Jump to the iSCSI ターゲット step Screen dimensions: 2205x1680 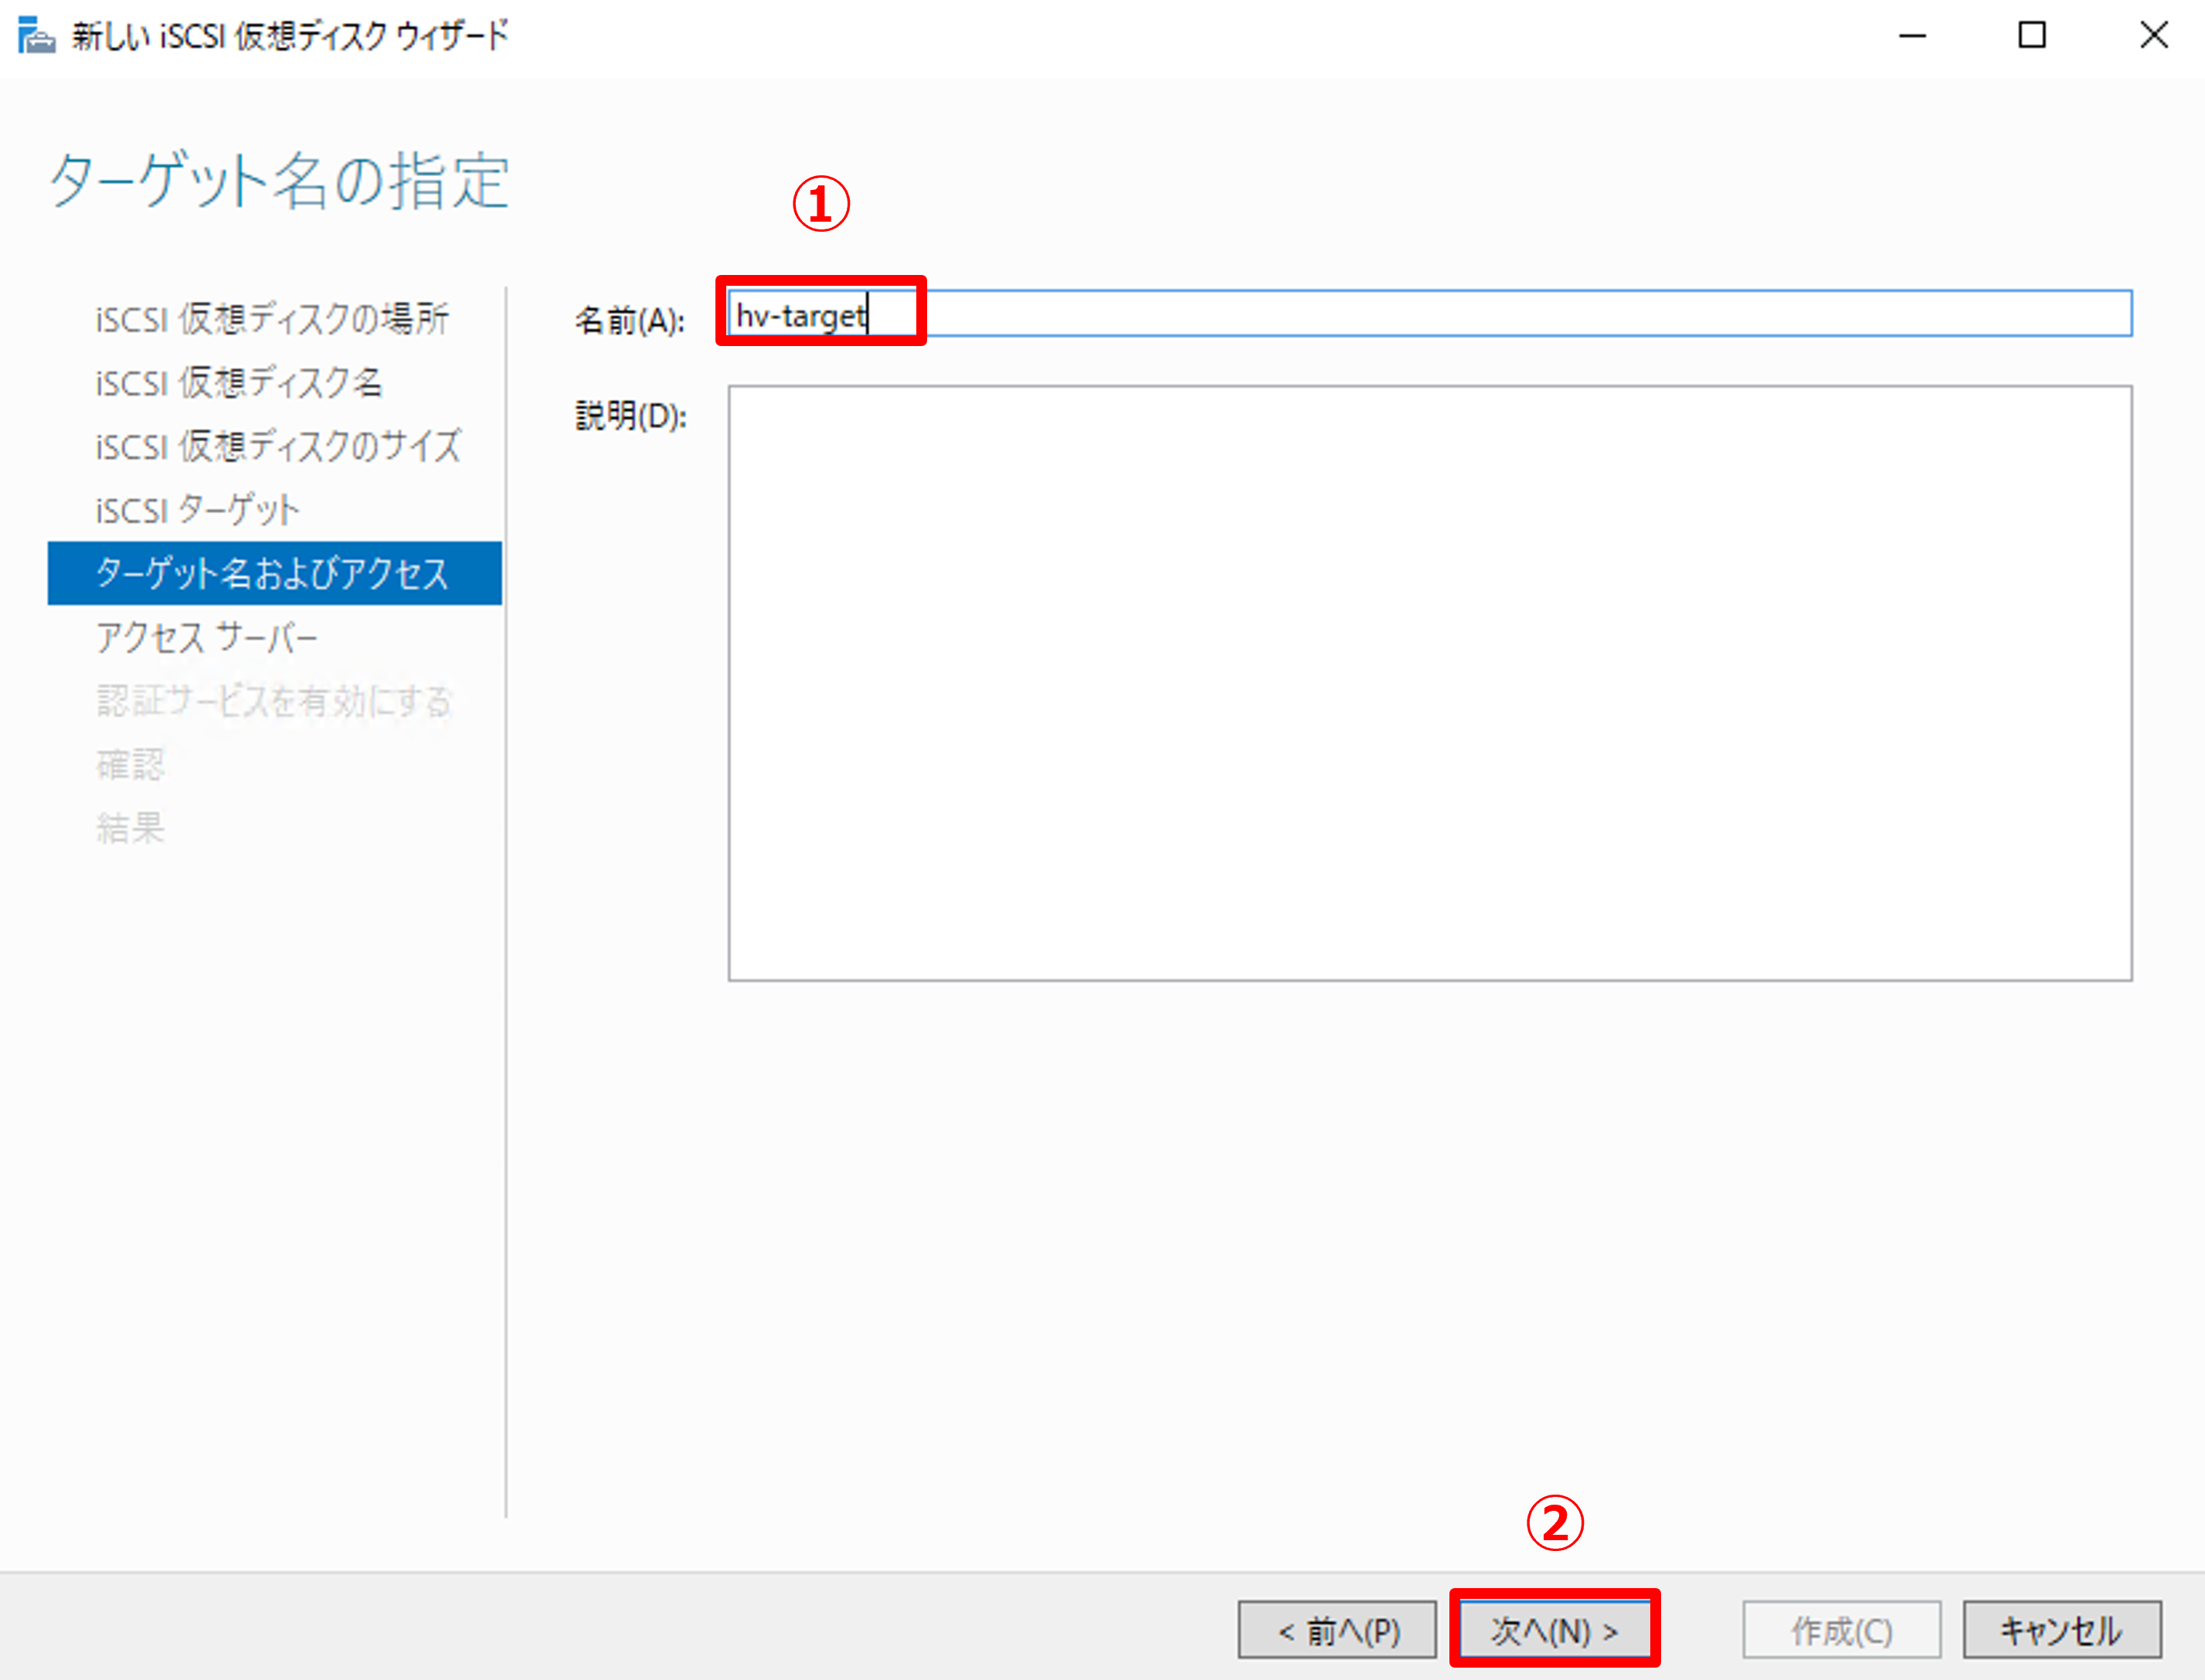(196, 510)
